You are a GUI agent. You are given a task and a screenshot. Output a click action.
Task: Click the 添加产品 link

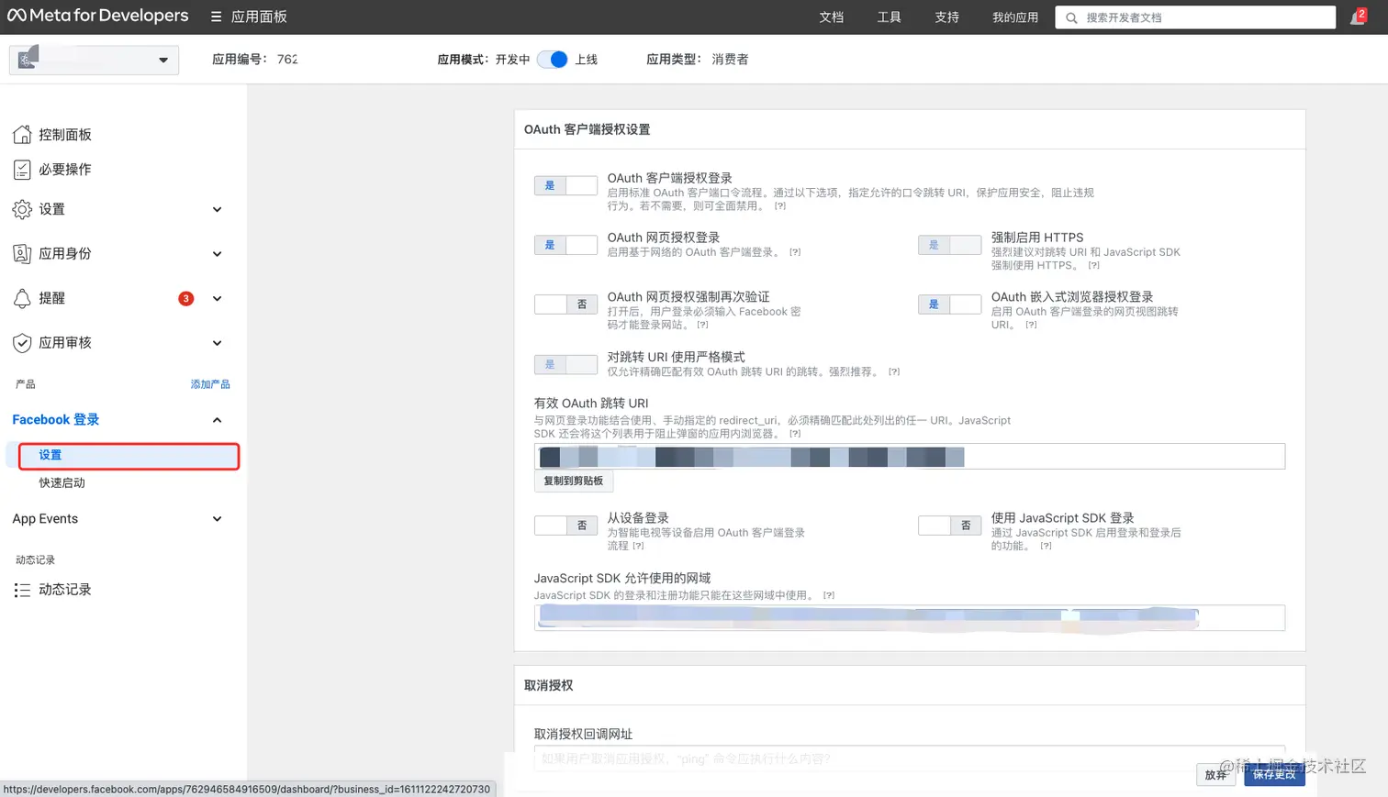210,384
